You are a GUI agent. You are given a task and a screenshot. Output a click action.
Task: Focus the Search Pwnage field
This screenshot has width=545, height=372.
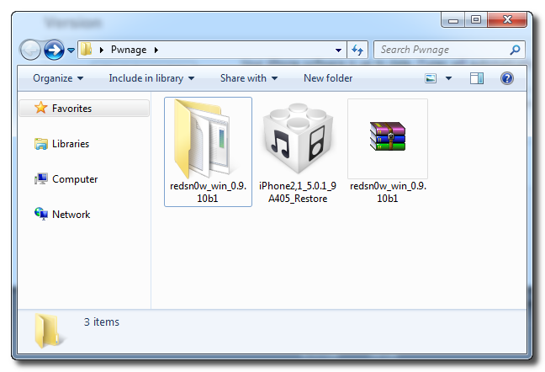[x=449, y=50]
